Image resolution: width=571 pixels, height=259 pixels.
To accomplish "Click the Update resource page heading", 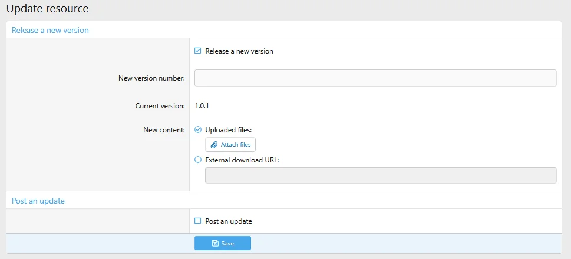I will coord(47,9).
